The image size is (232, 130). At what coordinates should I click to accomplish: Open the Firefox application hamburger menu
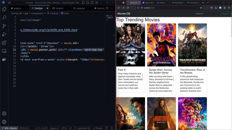coord(229,8)
